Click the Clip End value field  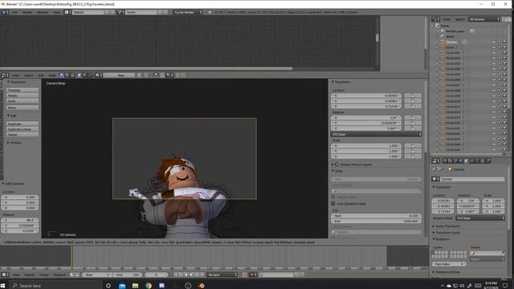(376, 222)
